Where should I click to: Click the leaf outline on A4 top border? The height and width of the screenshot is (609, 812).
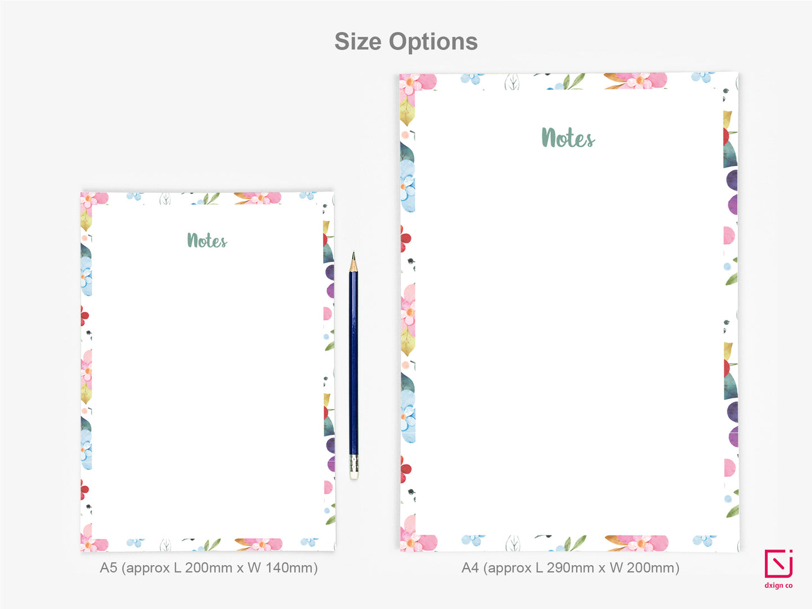[x=512, y=82]
